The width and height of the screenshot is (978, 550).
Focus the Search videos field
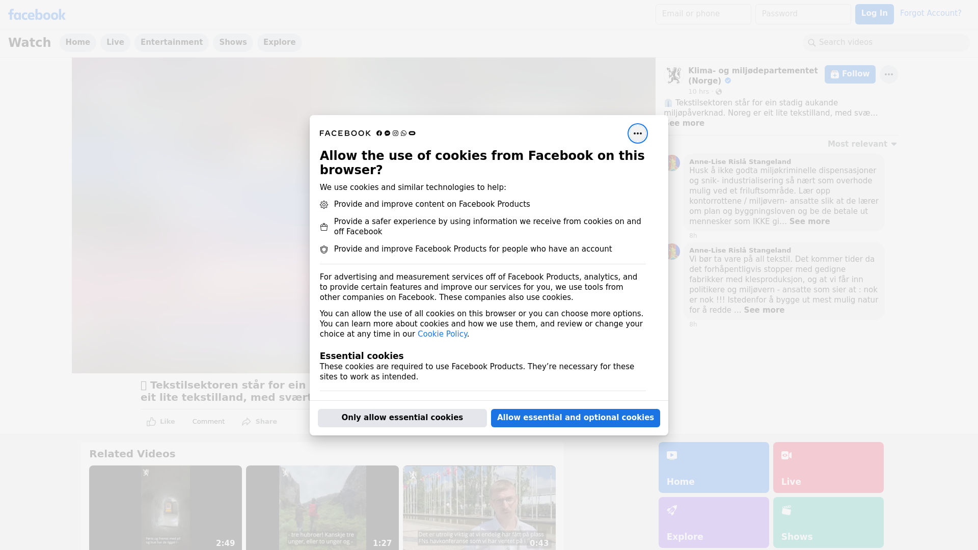[886, 43]
